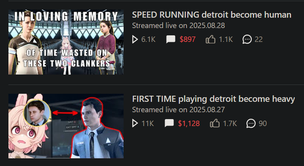Click the Streamed live on 2025.08.28 text
Screen dimensions: 304x166
178,25
